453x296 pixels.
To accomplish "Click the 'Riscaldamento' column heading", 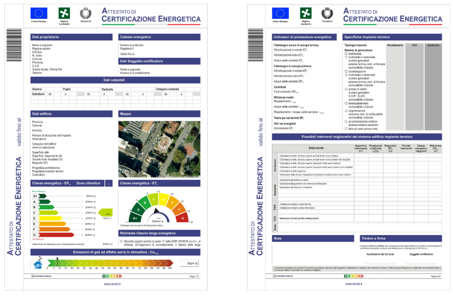I will tap(395, 45).
